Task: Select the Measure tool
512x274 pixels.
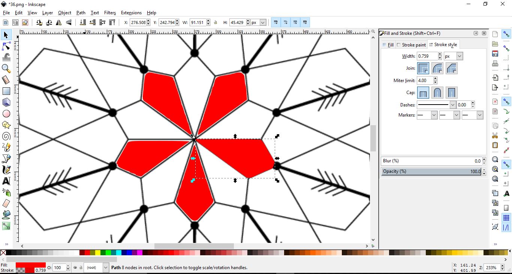Action: click(6, 80)
